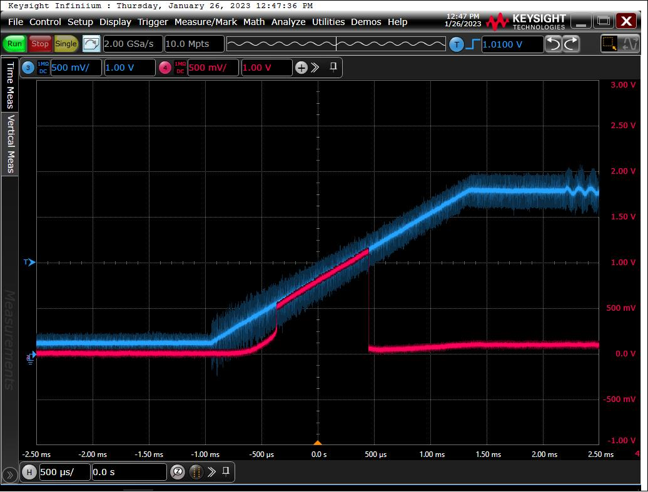This screenshot has height=492, width=648.
Task: Click the auto scale waveform icon
Action: (x=91, y=44)
